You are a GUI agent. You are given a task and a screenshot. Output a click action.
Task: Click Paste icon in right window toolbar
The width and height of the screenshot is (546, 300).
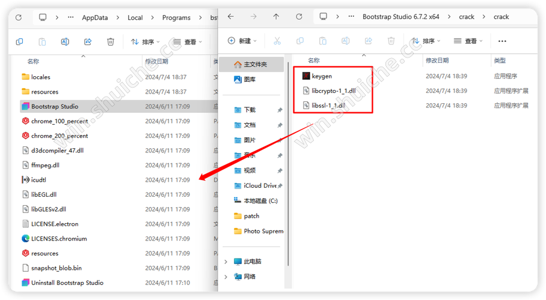point(323,41)
